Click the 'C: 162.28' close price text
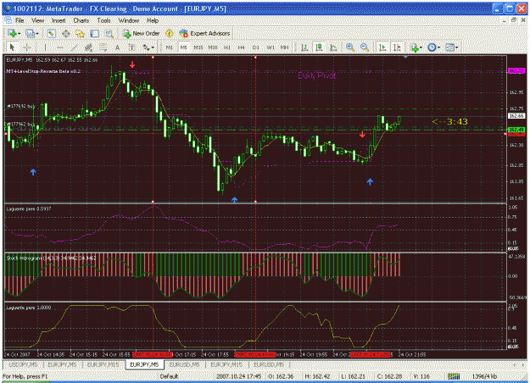 click(389, 376)
